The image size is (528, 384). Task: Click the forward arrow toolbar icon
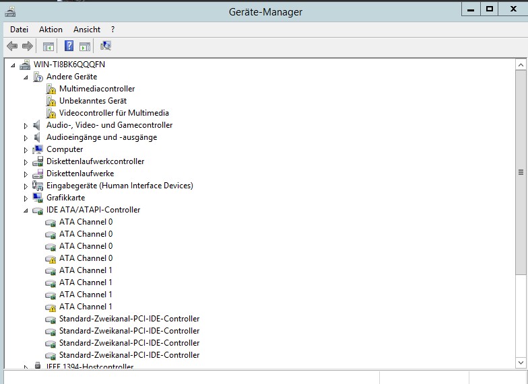[28, 46]
